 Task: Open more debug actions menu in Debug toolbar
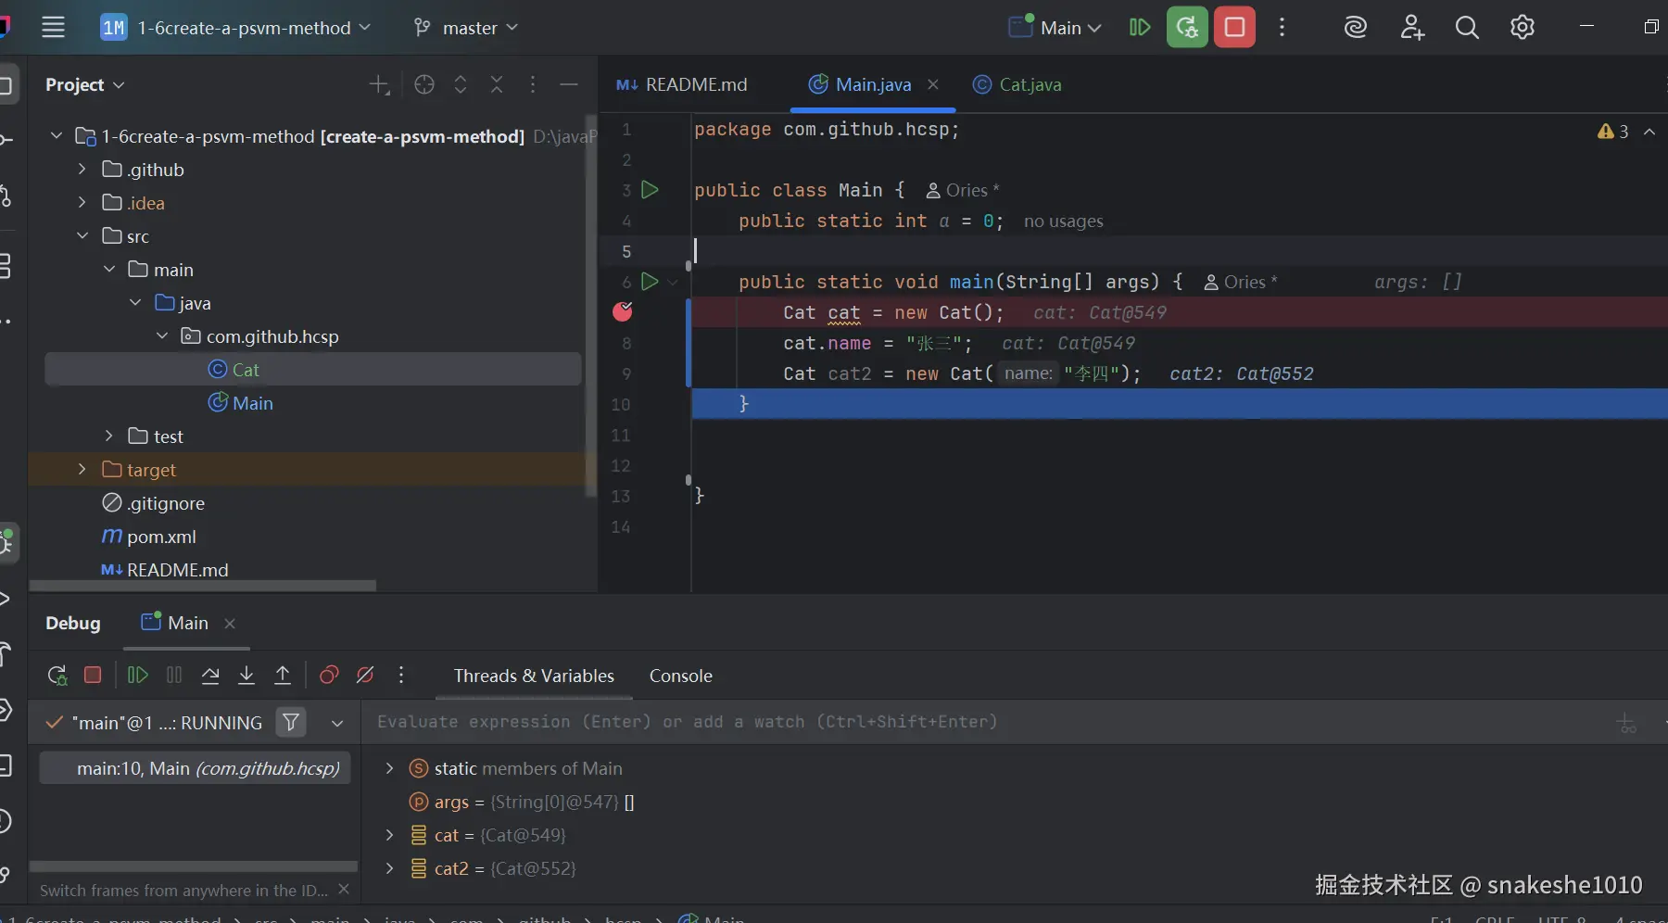pyautogui.click(x=401, y=675)
